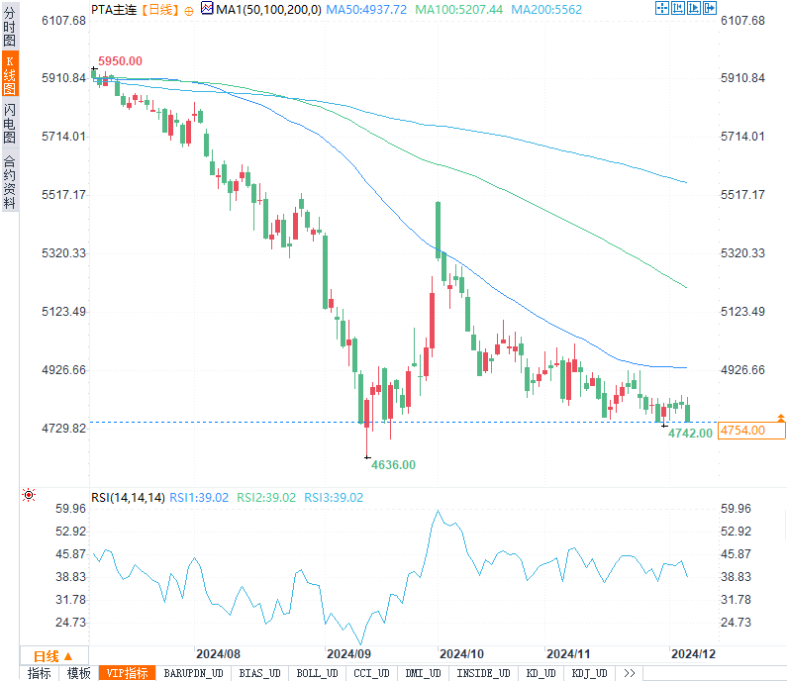Click the second icon in top-right chart toolbar
The width and height of the screenshot is (787, 681).
coord(678,9)
